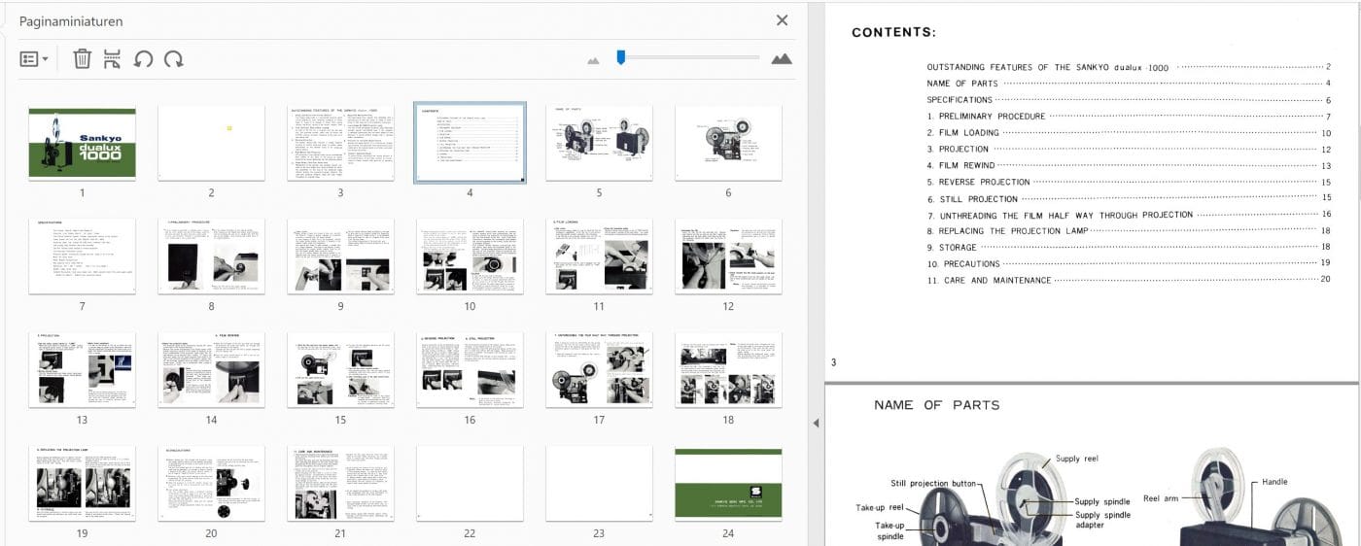Select the Specifications thumbnail, page 7
This screenshot has height=546, width=1361.
coord(82,256)
